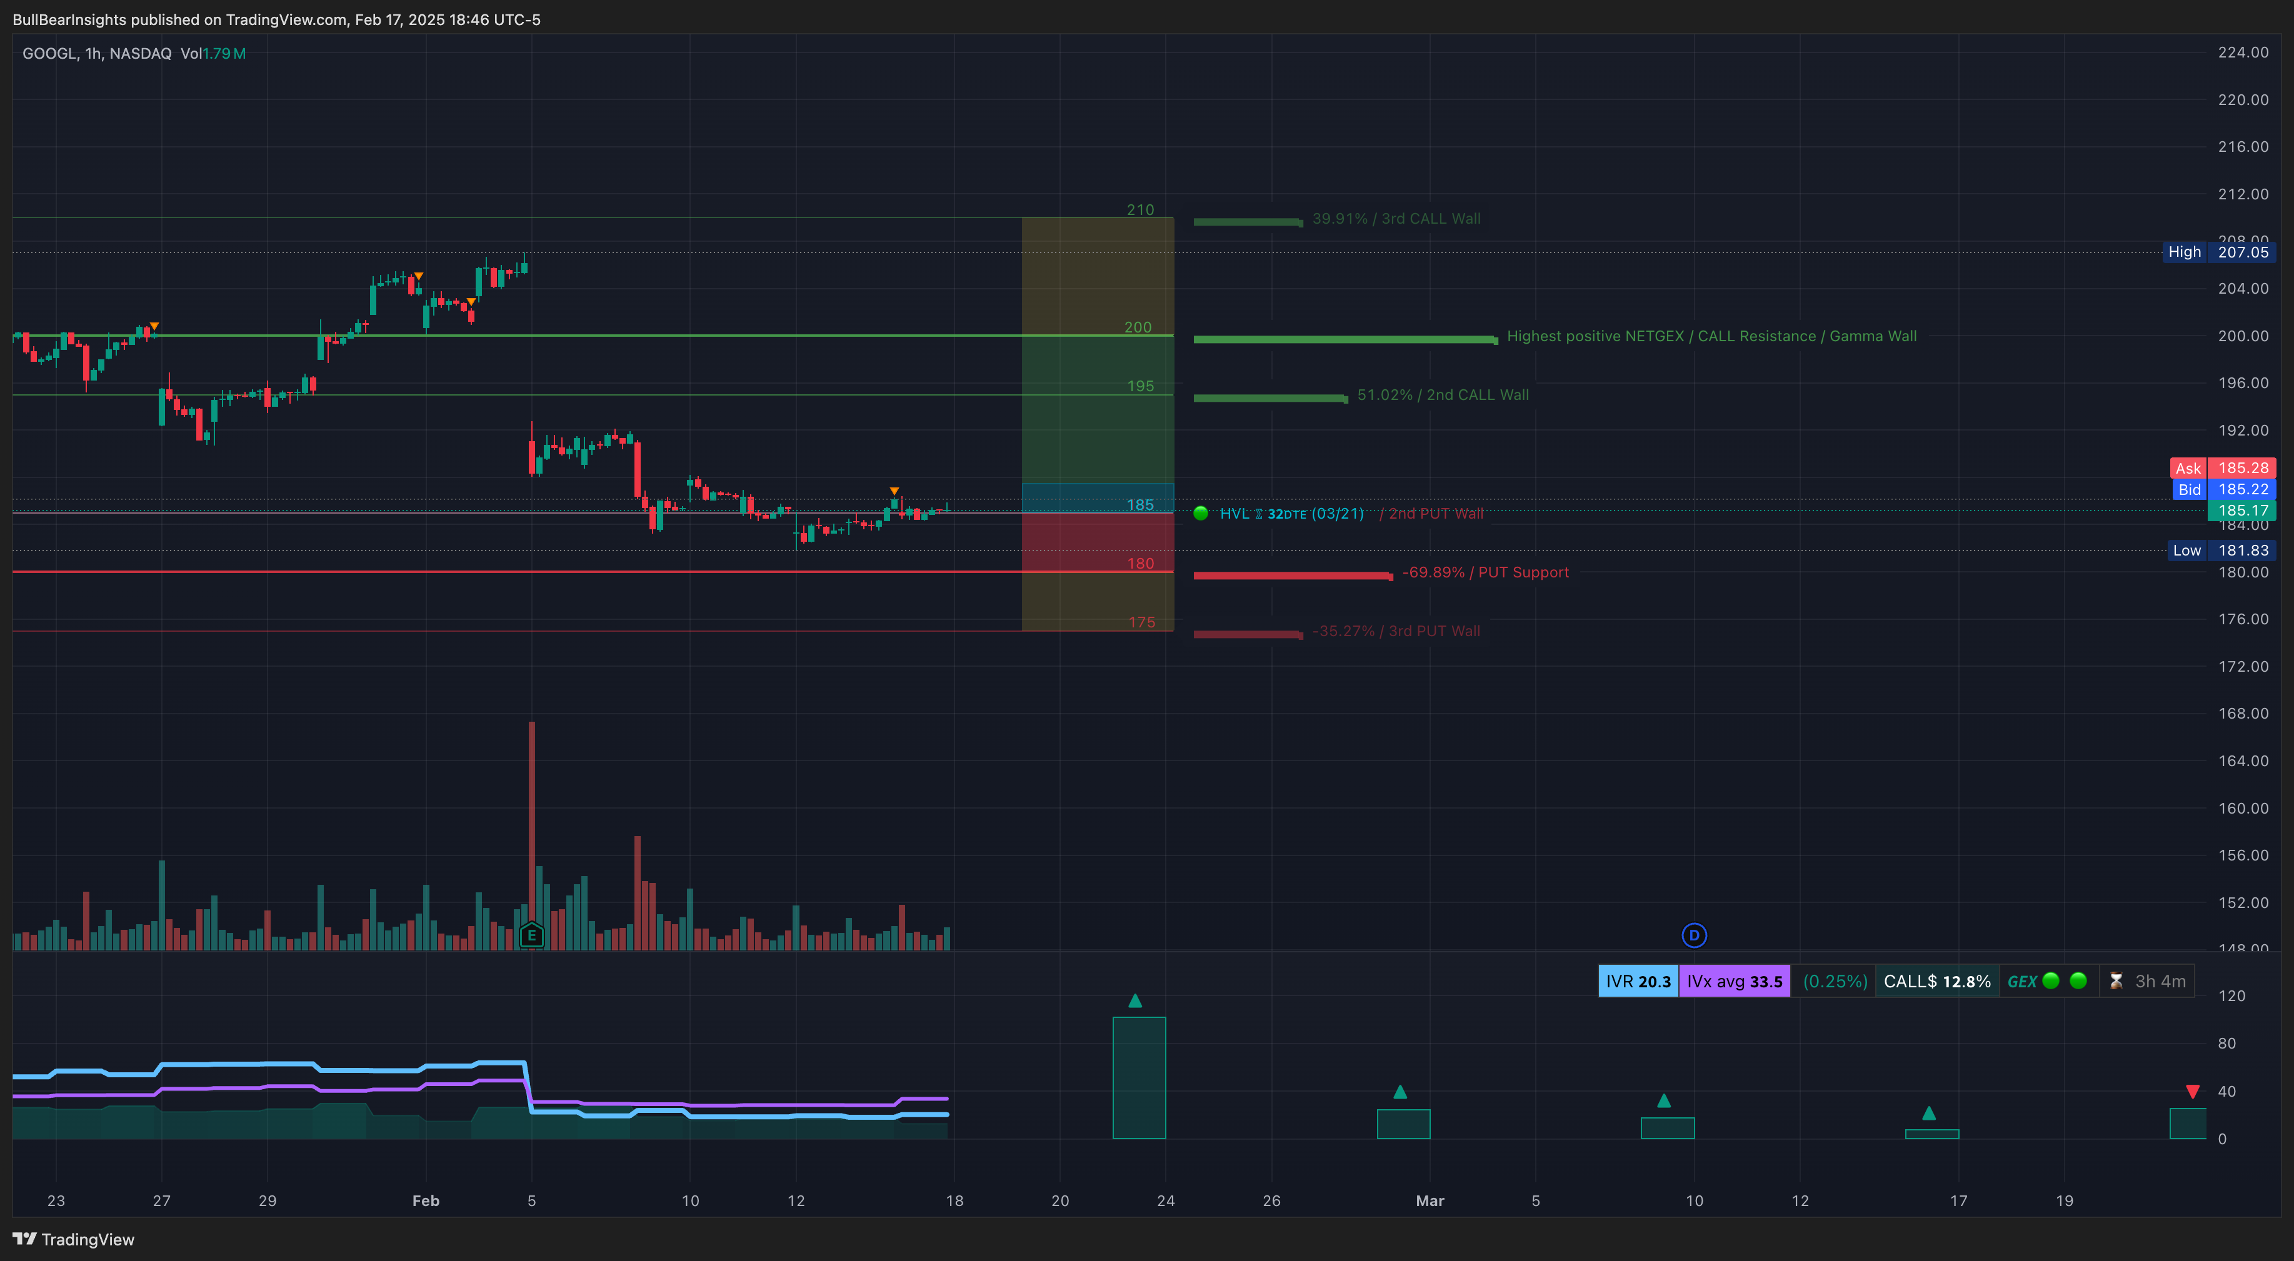This screenshot has height=1261, width=2294.
Task: Select the IVR 20.3 badge
Action: 1638,982
